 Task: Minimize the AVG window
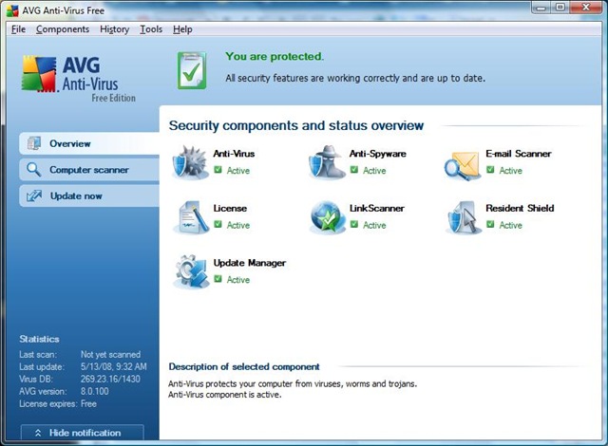coord(542,8)
